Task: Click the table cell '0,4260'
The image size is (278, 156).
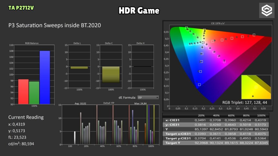Action: coord(215,125)
